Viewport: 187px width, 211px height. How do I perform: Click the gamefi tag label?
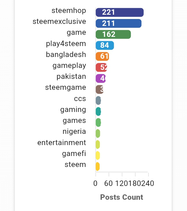click(74, 154)
